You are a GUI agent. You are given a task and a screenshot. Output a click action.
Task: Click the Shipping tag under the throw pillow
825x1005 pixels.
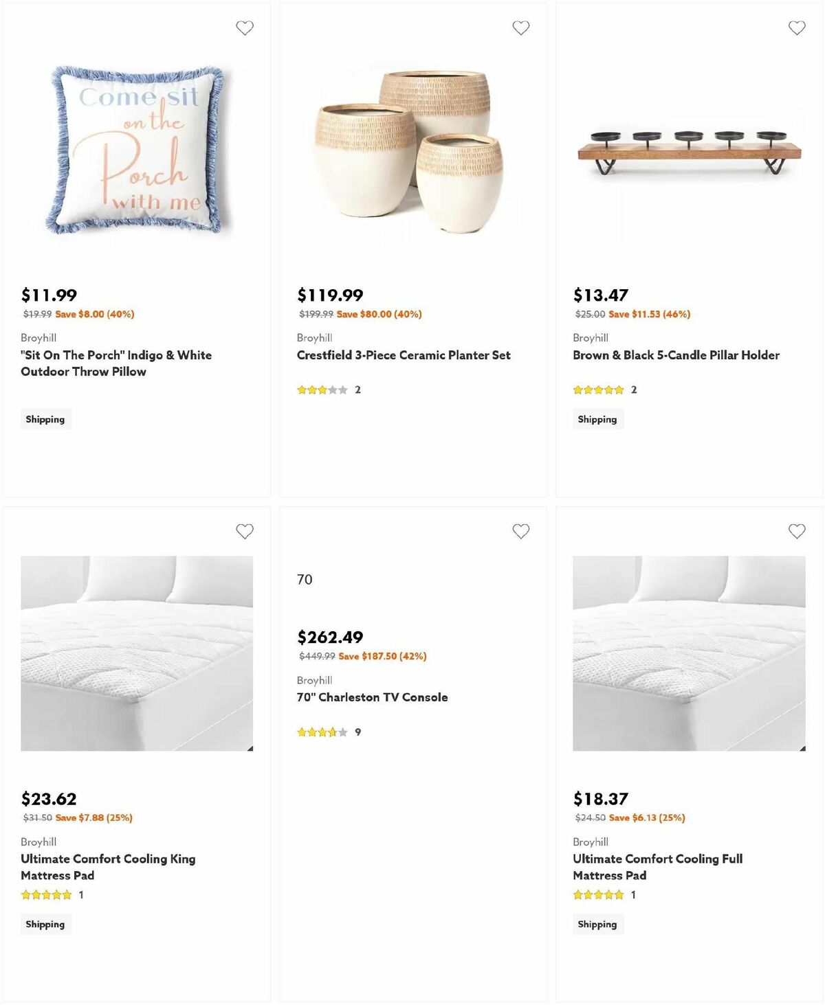[45, 418]
